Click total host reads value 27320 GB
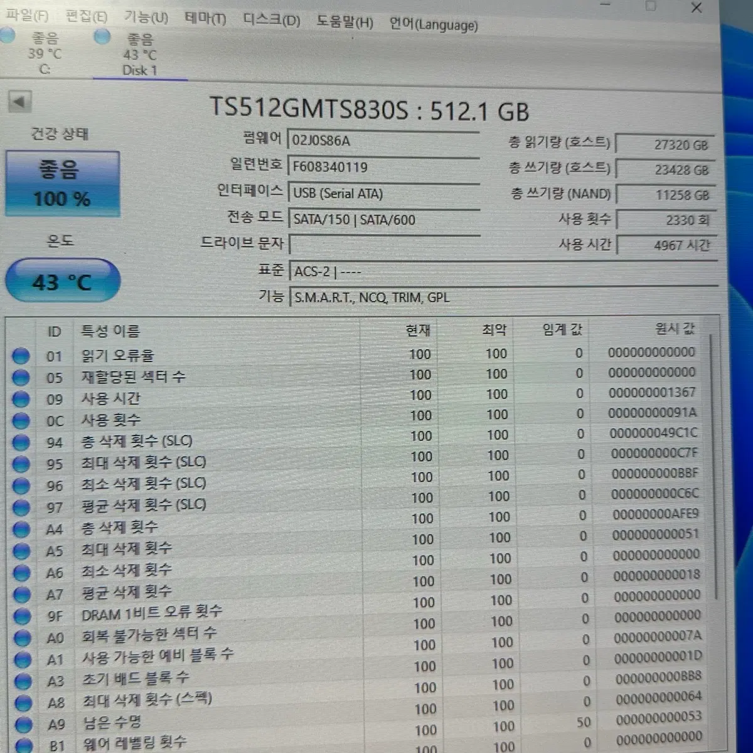753x753 pixels. (x=665, y=144)
